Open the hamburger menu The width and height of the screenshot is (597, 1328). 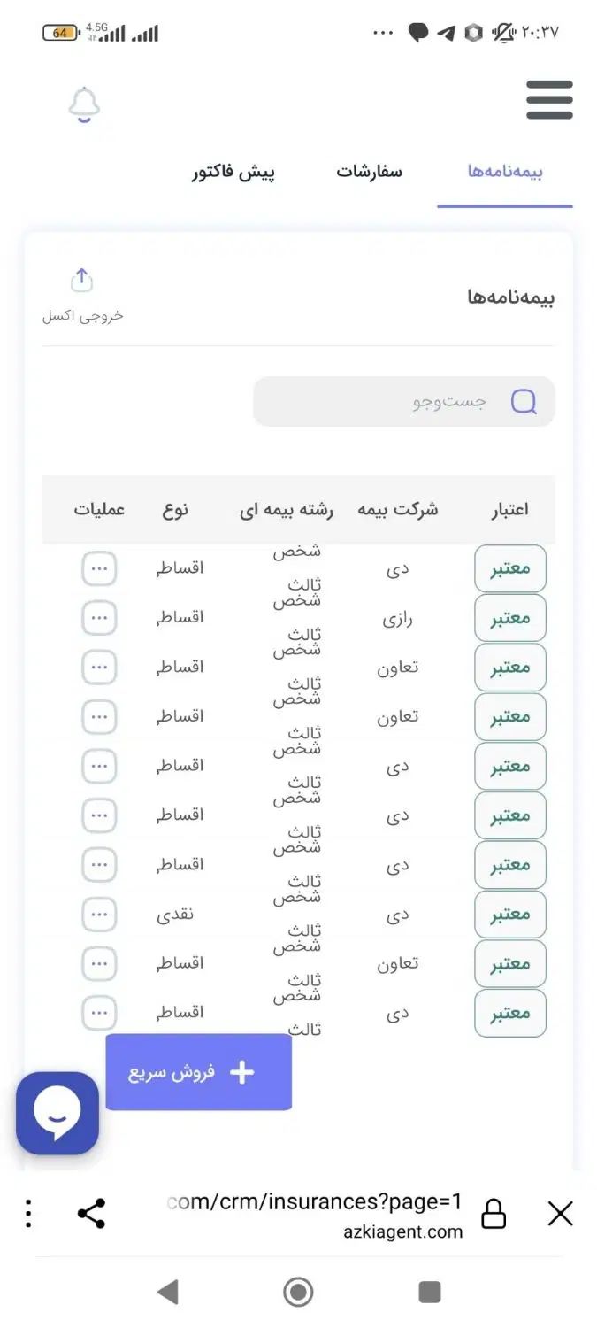549,100
